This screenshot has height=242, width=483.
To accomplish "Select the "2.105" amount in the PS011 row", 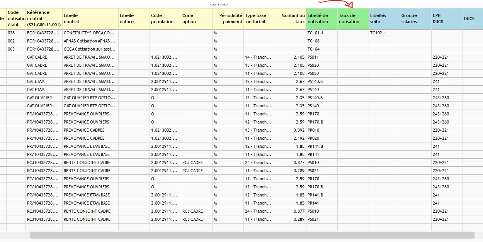I will pyautogui.click(x=291, y=58).
